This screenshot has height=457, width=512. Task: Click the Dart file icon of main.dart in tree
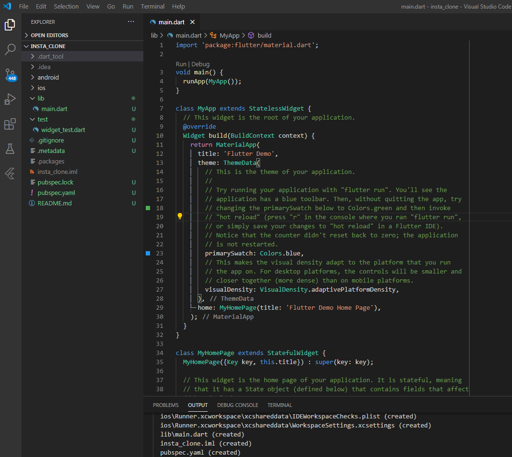[36, 109]
